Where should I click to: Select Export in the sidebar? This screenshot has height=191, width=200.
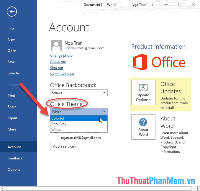click(12, 118)
